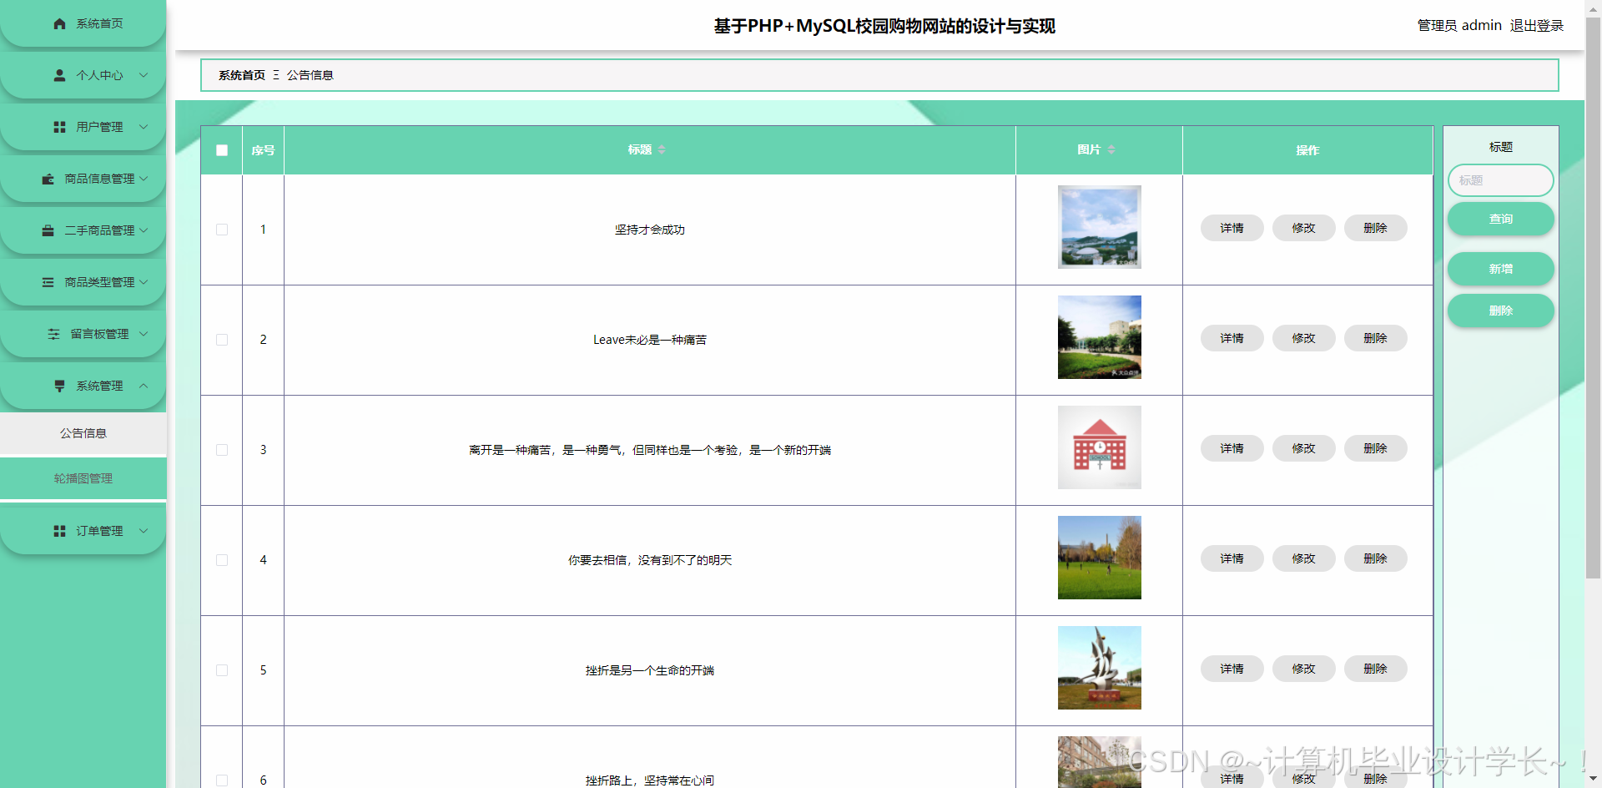Open the 轮播图管理 submenu item
This screenshot has height=788, width=1602.
point(83,478)
